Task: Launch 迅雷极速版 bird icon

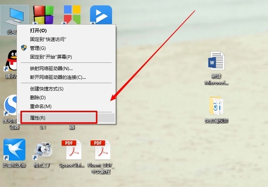Action: pos(15,150)
